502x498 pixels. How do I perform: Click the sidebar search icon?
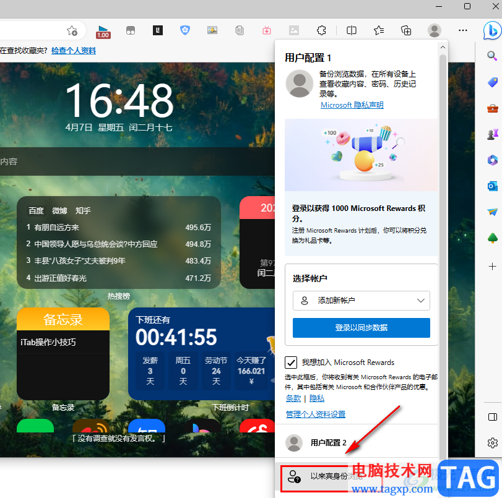(x=492, y=56)
